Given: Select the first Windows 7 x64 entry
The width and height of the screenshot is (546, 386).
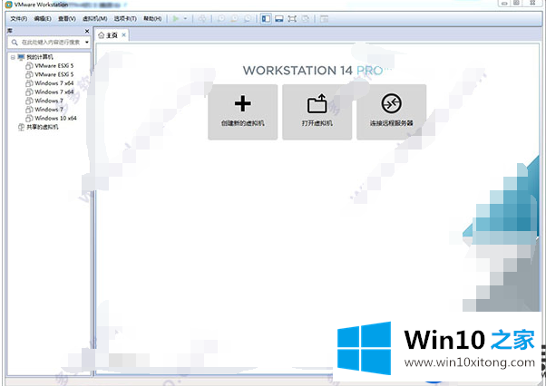Looking at the screenshot, I should (54, 83).
